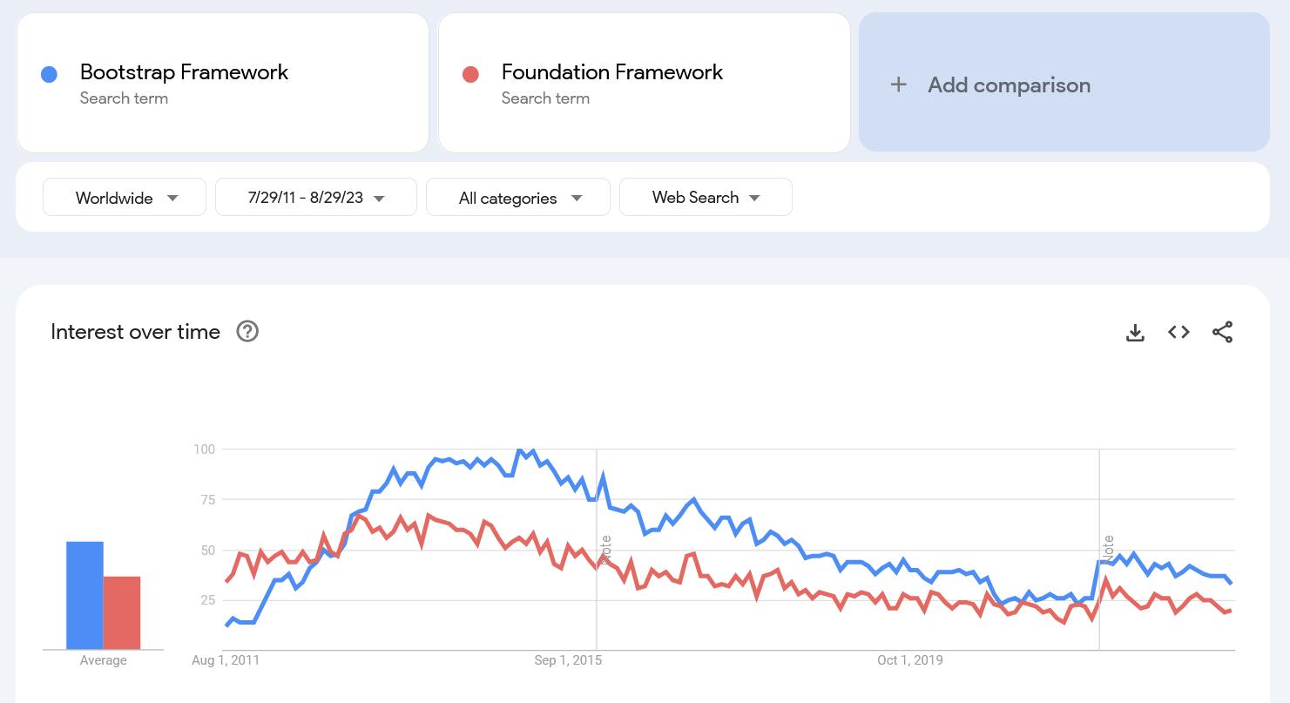Open the All categories dropdown

(x=518, y=198)
